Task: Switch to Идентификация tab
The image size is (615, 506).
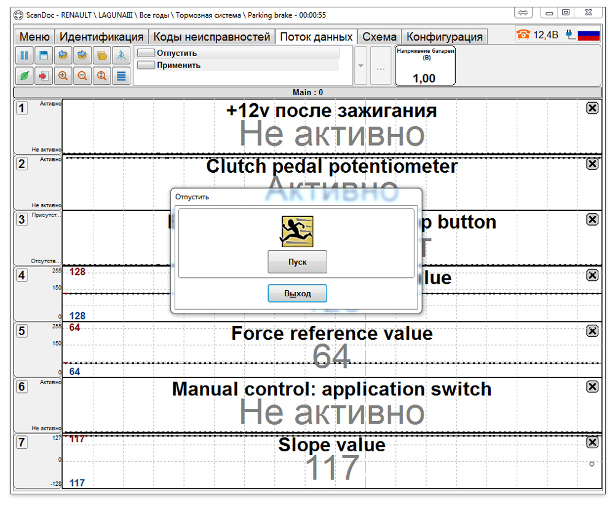Action: click(x=101, y=36)
